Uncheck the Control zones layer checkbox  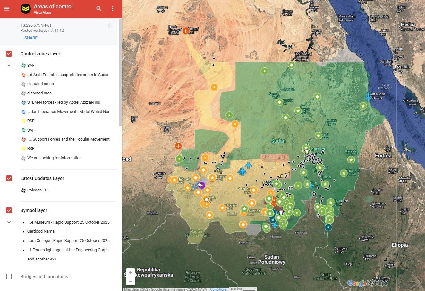[x=9, y=54]
